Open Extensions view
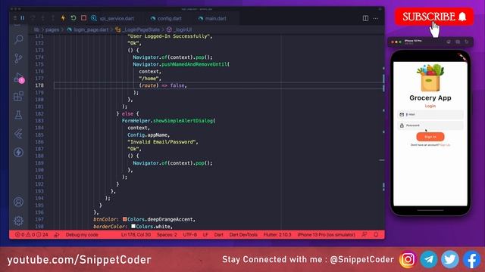Viewport: 485px width, 272px height. (18, 96)
